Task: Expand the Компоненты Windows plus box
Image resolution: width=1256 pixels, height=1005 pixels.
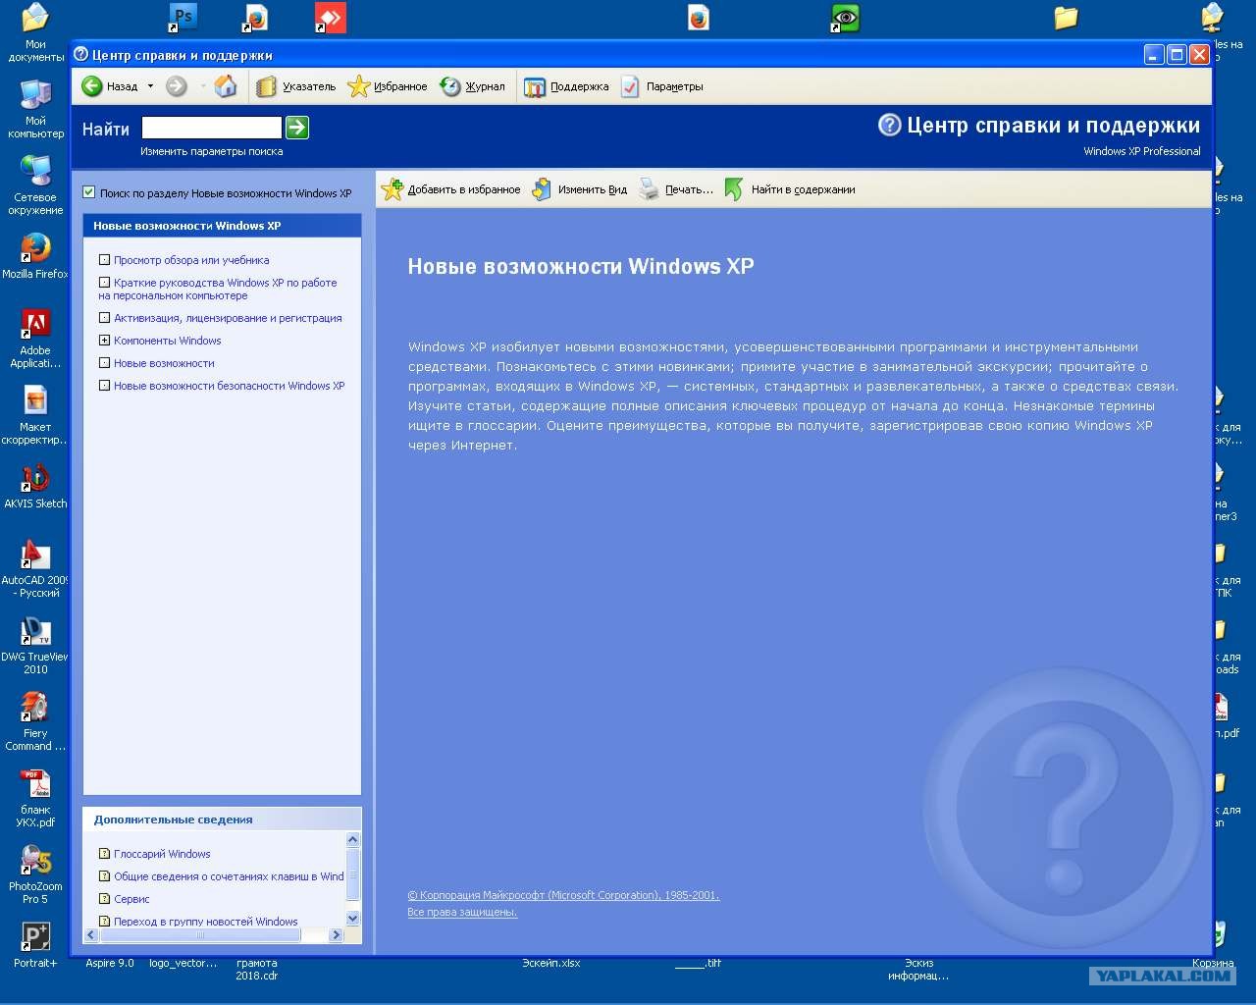Action: pyautogui.click(x=104, y=341)
